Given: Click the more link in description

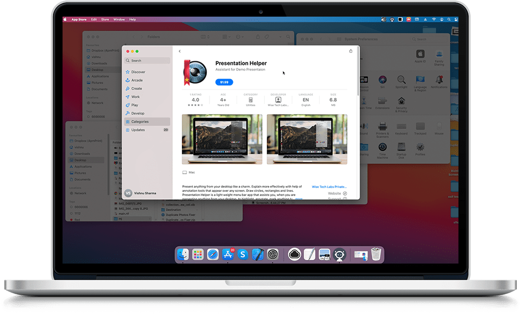Looking at the screenshot, I should pyautogui.click(x=299, y=199).
